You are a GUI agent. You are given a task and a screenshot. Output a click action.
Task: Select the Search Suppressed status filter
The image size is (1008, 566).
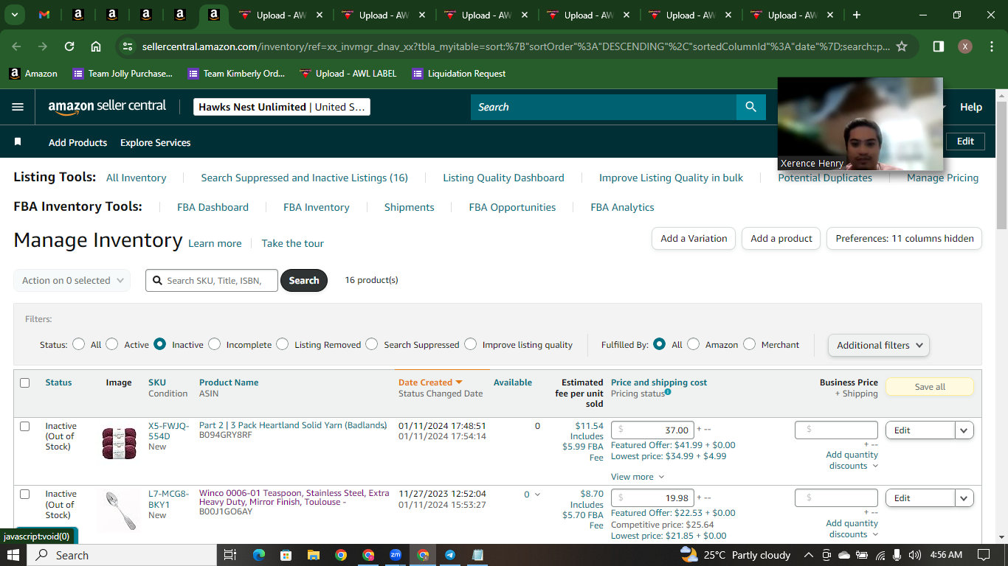coord(372,344)
